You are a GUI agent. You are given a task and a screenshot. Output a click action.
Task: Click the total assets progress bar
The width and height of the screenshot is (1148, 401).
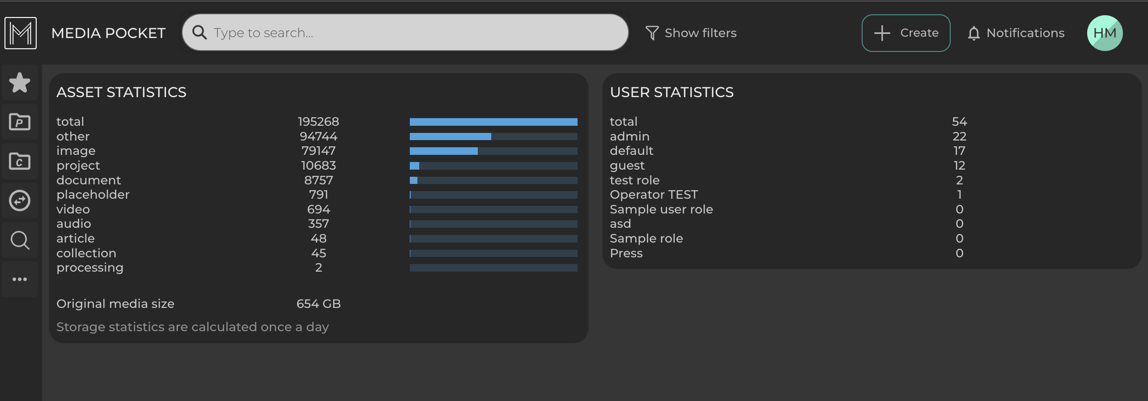[493, 122]
